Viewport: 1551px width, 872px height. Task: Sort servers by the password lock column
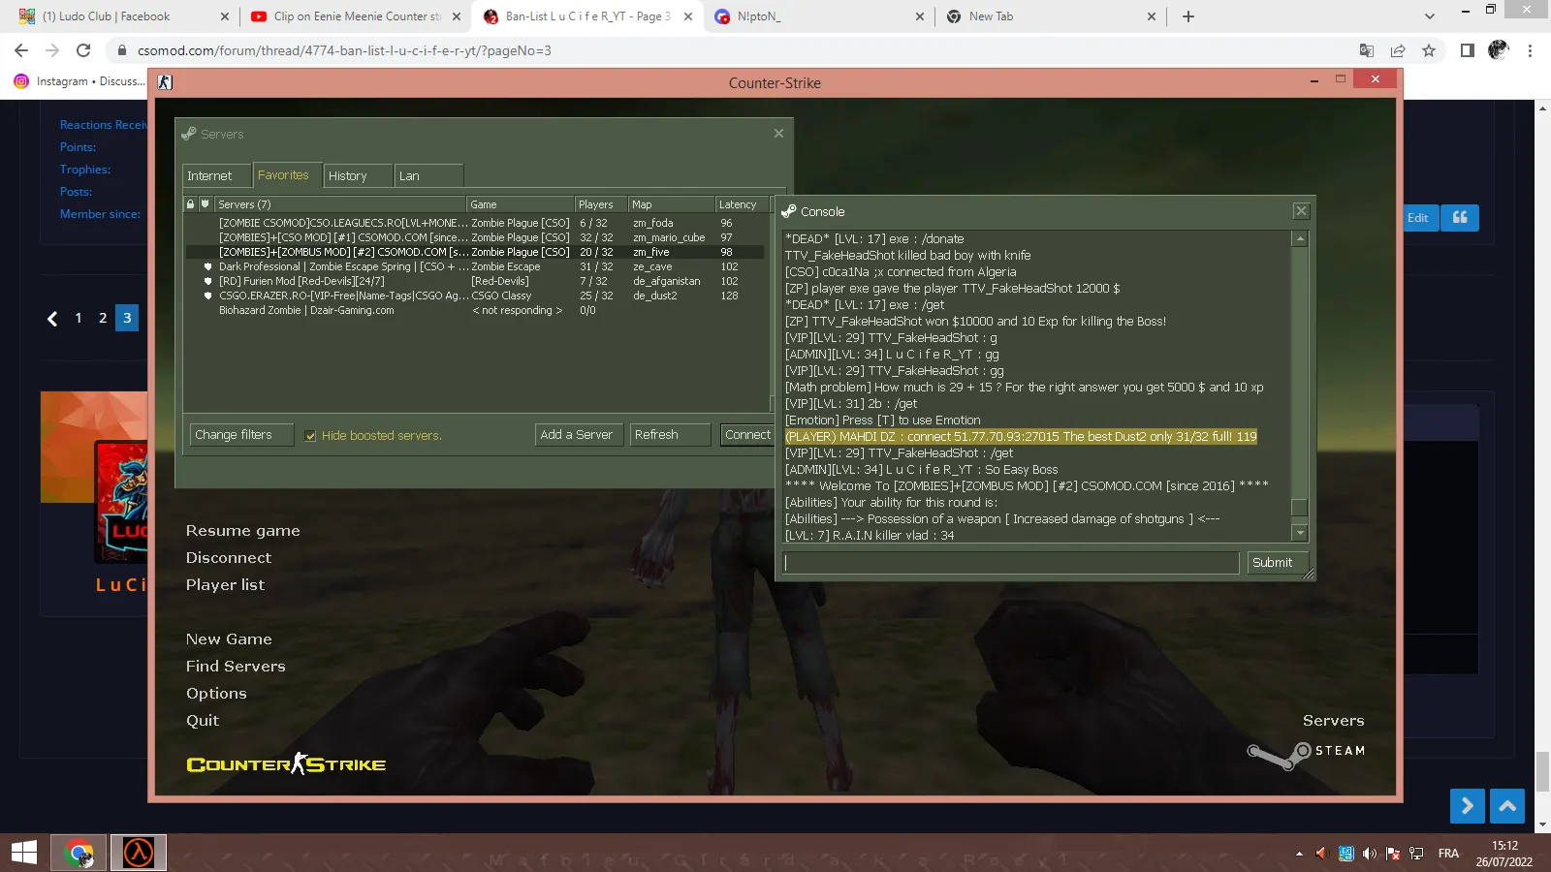(191, 204)
